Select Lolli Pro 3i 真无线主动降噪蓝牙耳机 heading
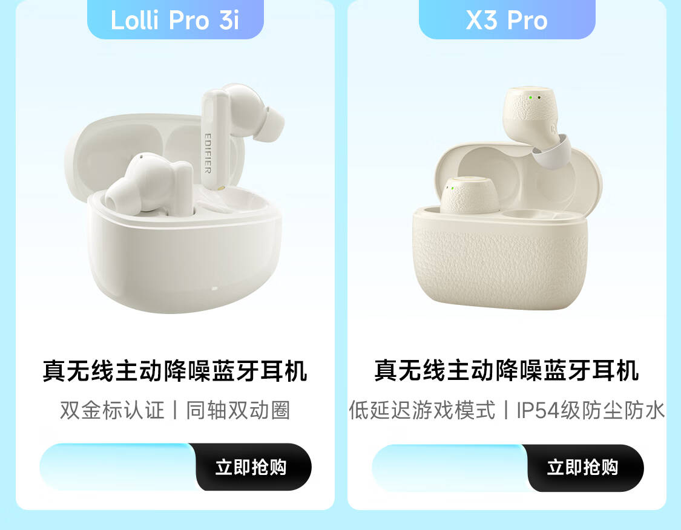This screenshot has width=681, height=530. pos(175,371)
